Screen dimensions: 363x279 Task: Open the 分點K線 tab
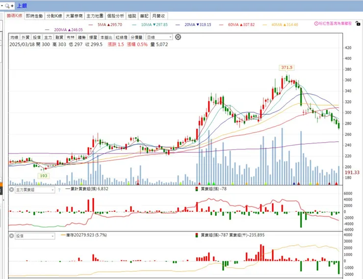point(54,16)
